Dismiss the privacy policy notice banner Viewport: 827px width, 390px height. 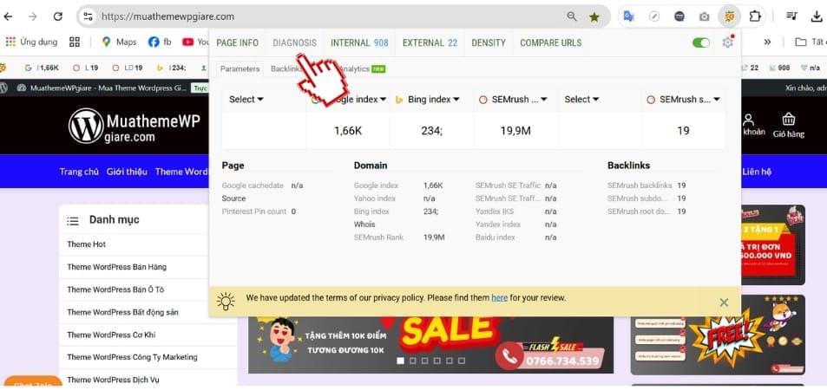point(724,302)
